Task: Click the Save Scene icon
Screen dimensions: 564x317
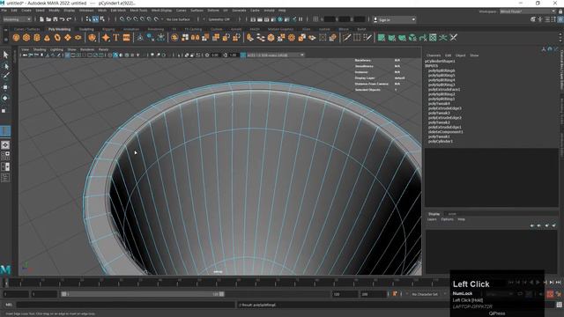Action: tap(55, 19)
